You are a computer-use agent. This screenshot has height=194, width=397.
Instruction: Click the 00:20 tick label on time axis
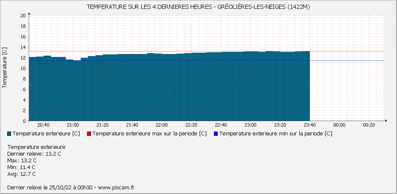369,125
